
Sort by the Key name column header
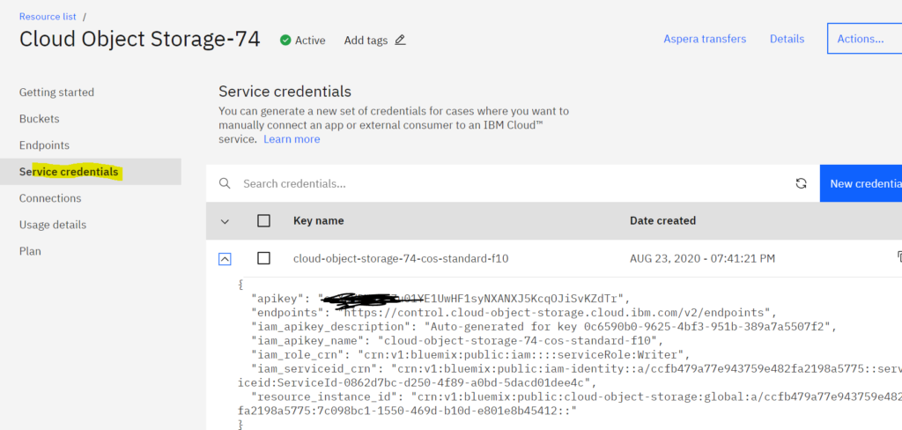point(319,220)
